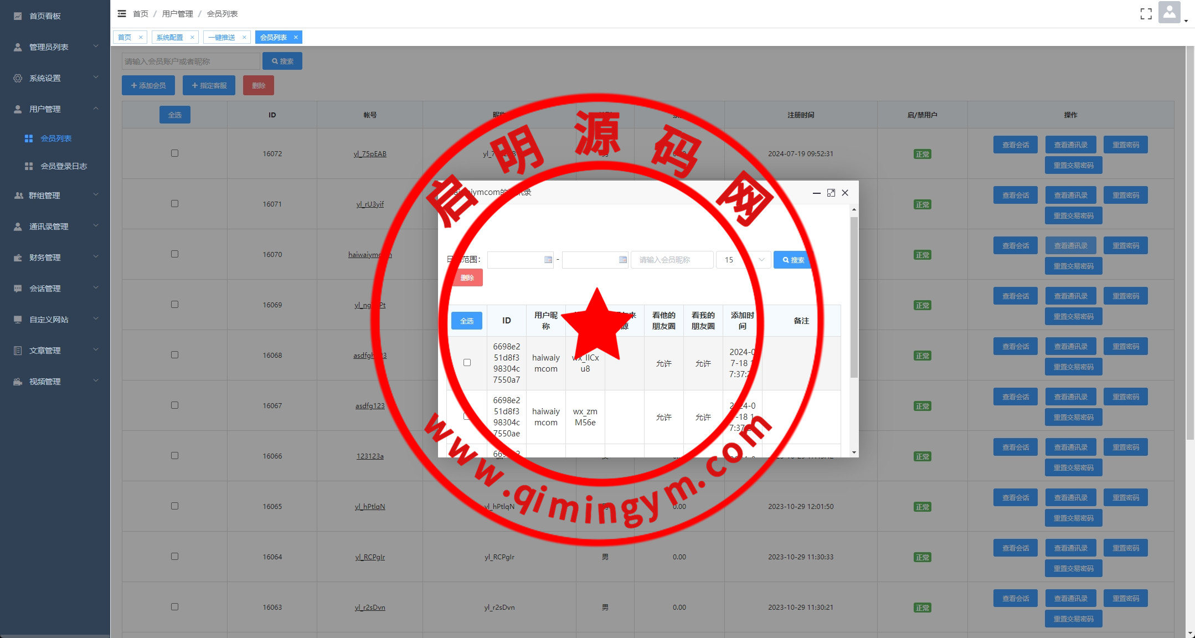Open the start date calendar icon

(548, 260)
